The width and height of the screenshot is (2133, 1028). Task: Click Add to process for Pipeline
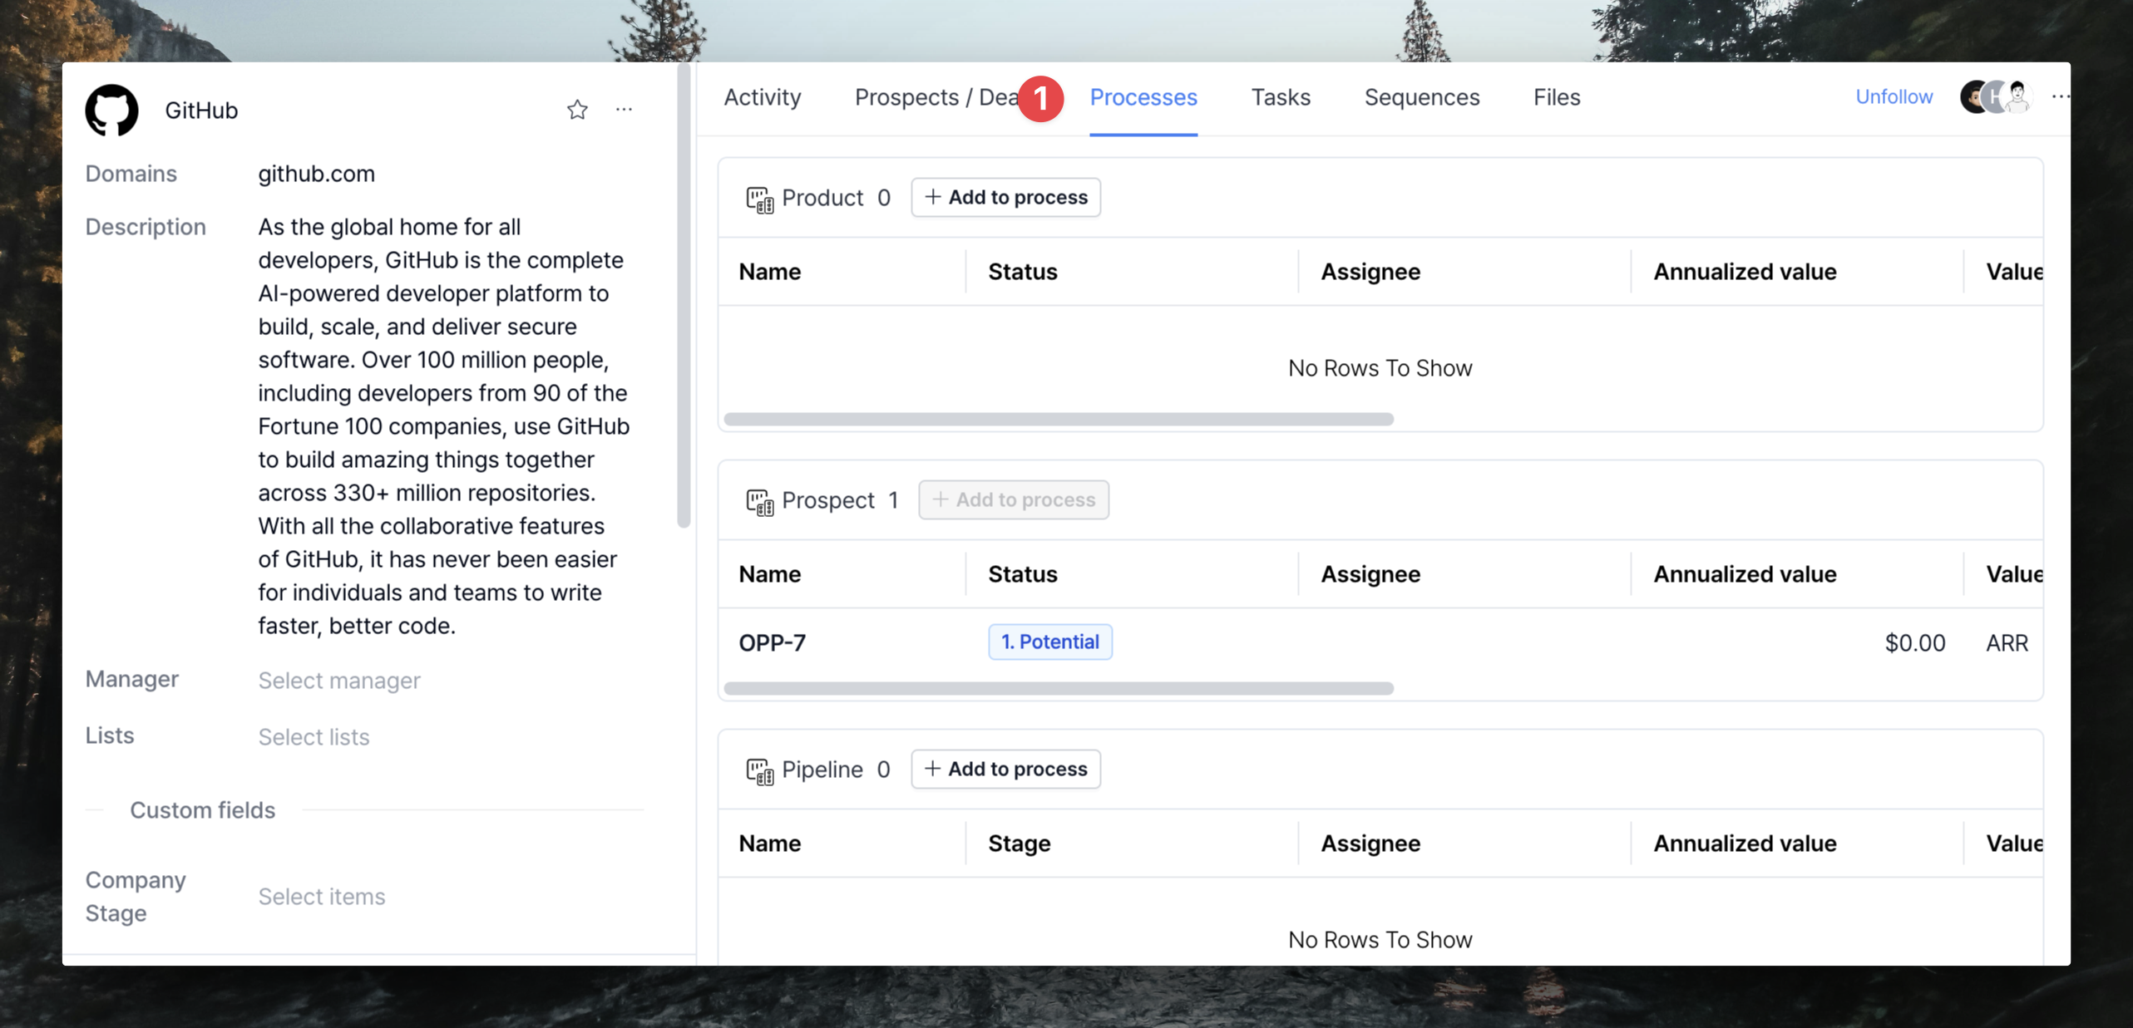pyautogui.click(x=1005, y=770)
